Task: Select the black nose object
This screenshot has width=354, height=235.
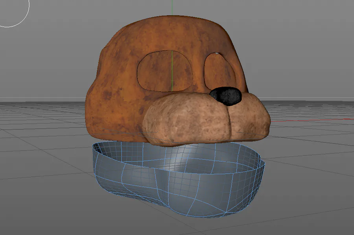Action: 225,96
